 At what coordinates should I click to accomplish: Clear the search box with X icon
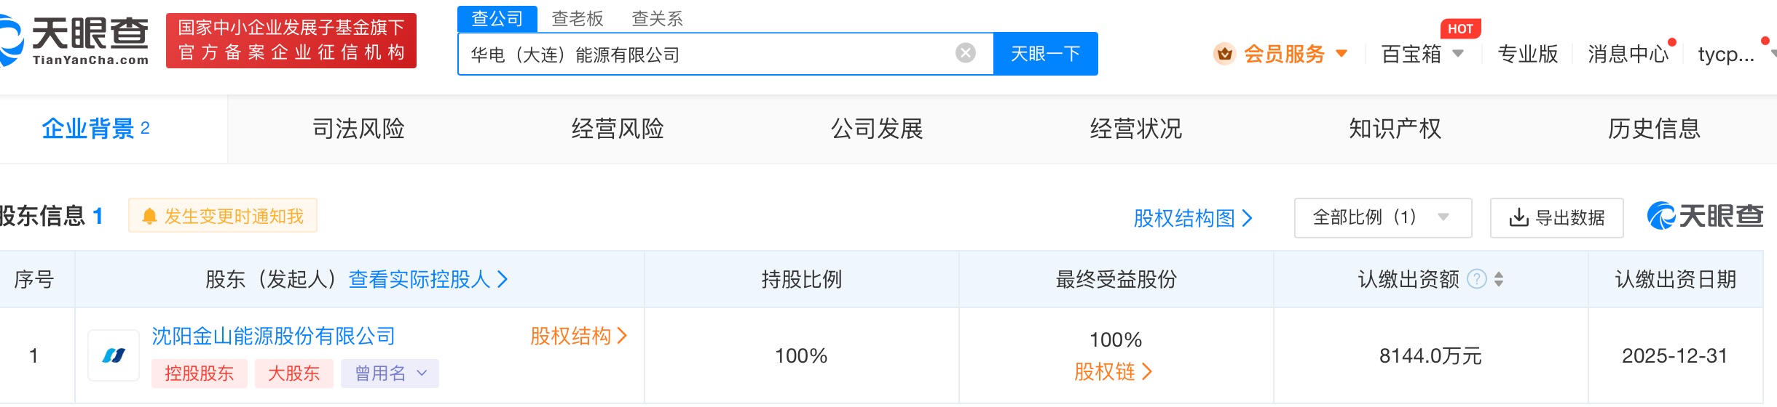(966, 53)
